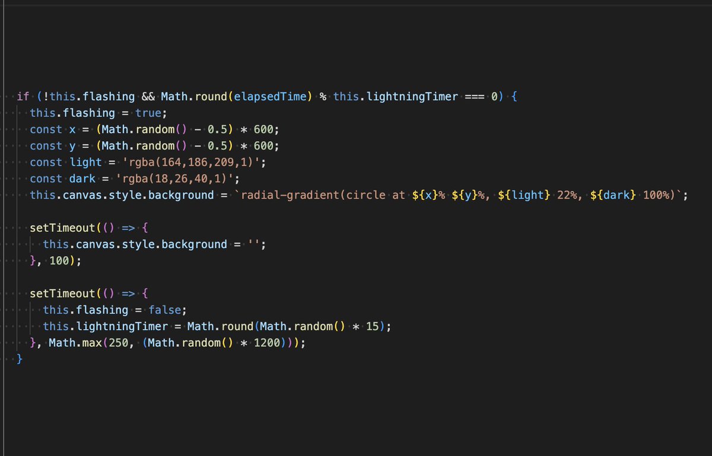Click the 600 multiplier on the 'const x' line
The image size is (712, 456).
[x=263, y=129]
